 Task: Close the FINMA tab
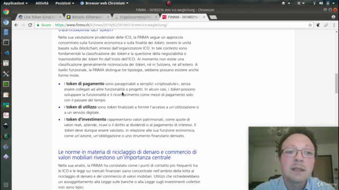pos(204,17)
